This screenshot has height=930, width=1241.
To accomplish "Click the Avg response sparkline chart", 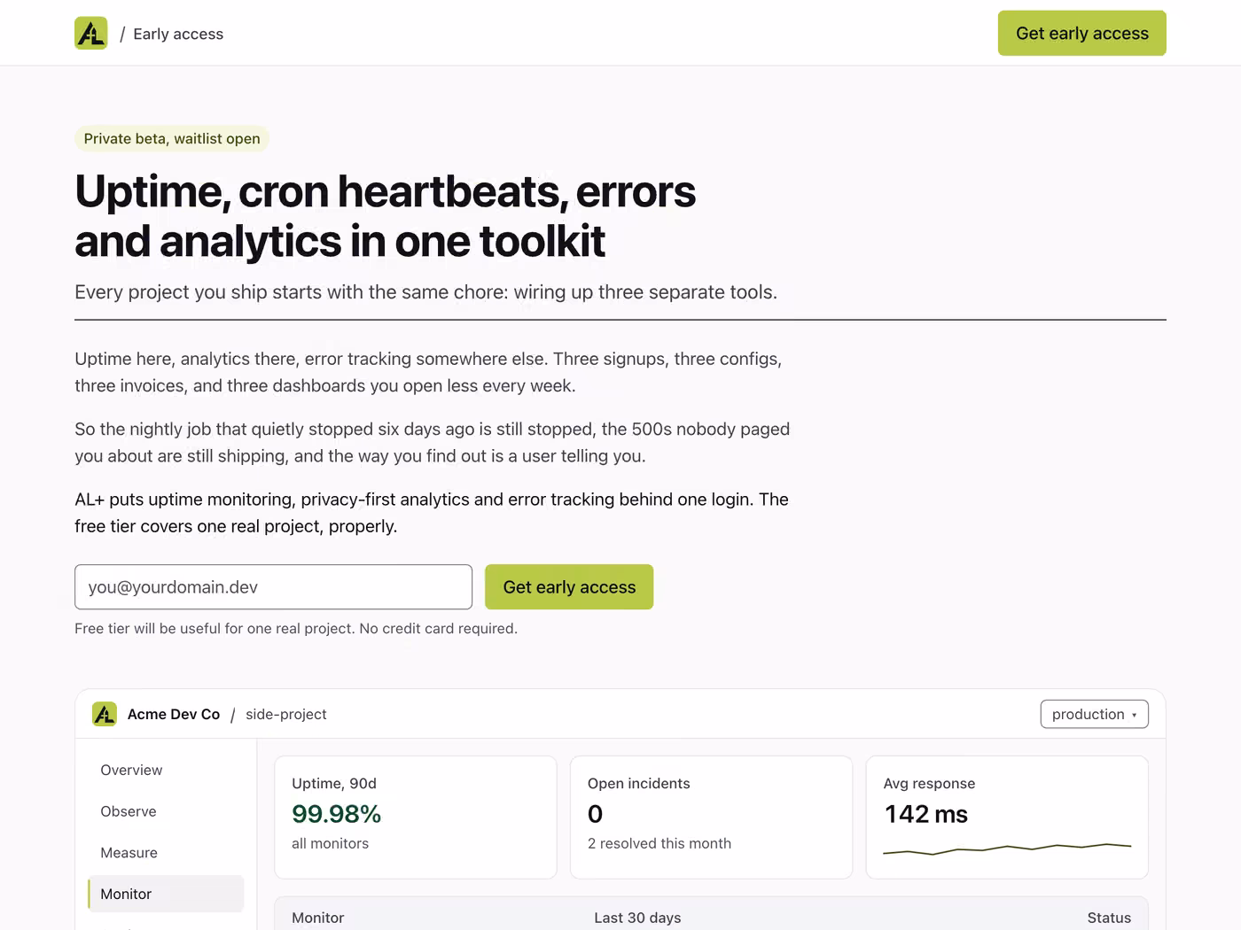I will [x=1007, y=849].
